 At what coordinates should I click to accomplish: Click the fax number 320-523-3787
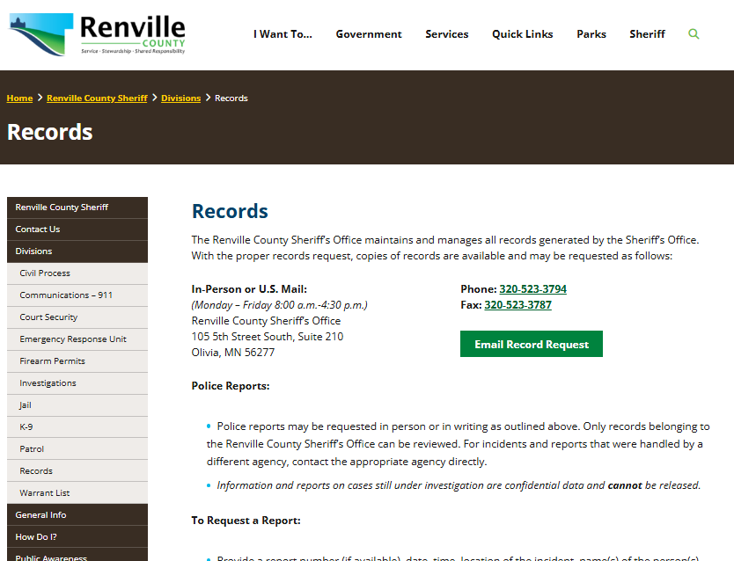(x=517, y=305)
